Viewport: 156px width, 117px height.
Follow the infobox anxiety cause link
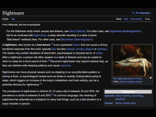coord(126,103)
